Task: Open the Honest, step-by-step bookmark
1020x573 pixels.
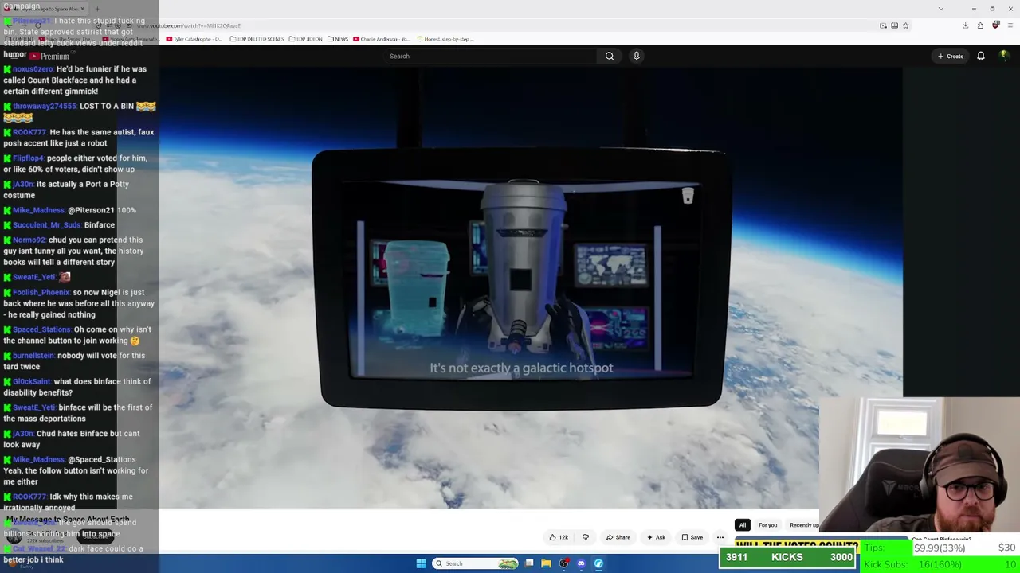Action: pyautogui.click(x=445, y=39)
